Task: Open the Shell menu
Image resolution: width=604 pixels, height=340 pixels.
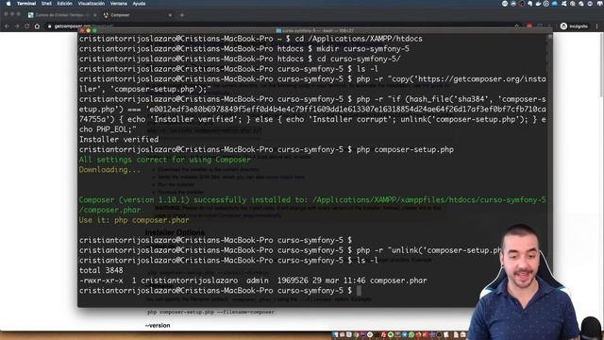Action: tap(46, 4)
